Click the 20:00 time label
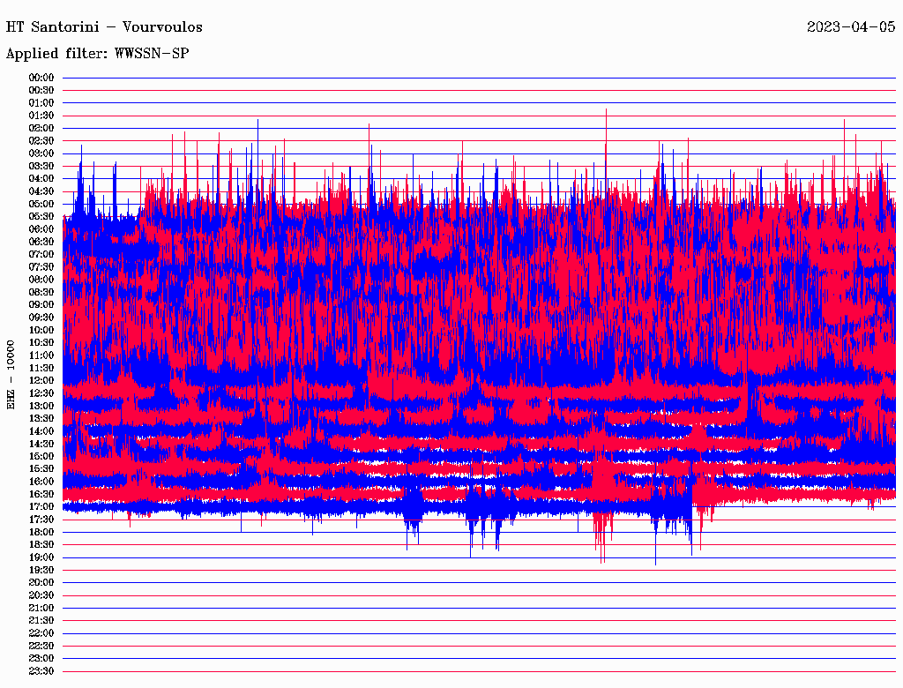This screenshot has height=688, width=903. point(41,582)
